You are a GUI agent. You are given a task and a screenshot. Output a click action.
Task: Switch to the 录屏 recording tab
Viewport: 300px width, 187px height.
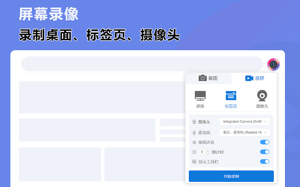254,78
